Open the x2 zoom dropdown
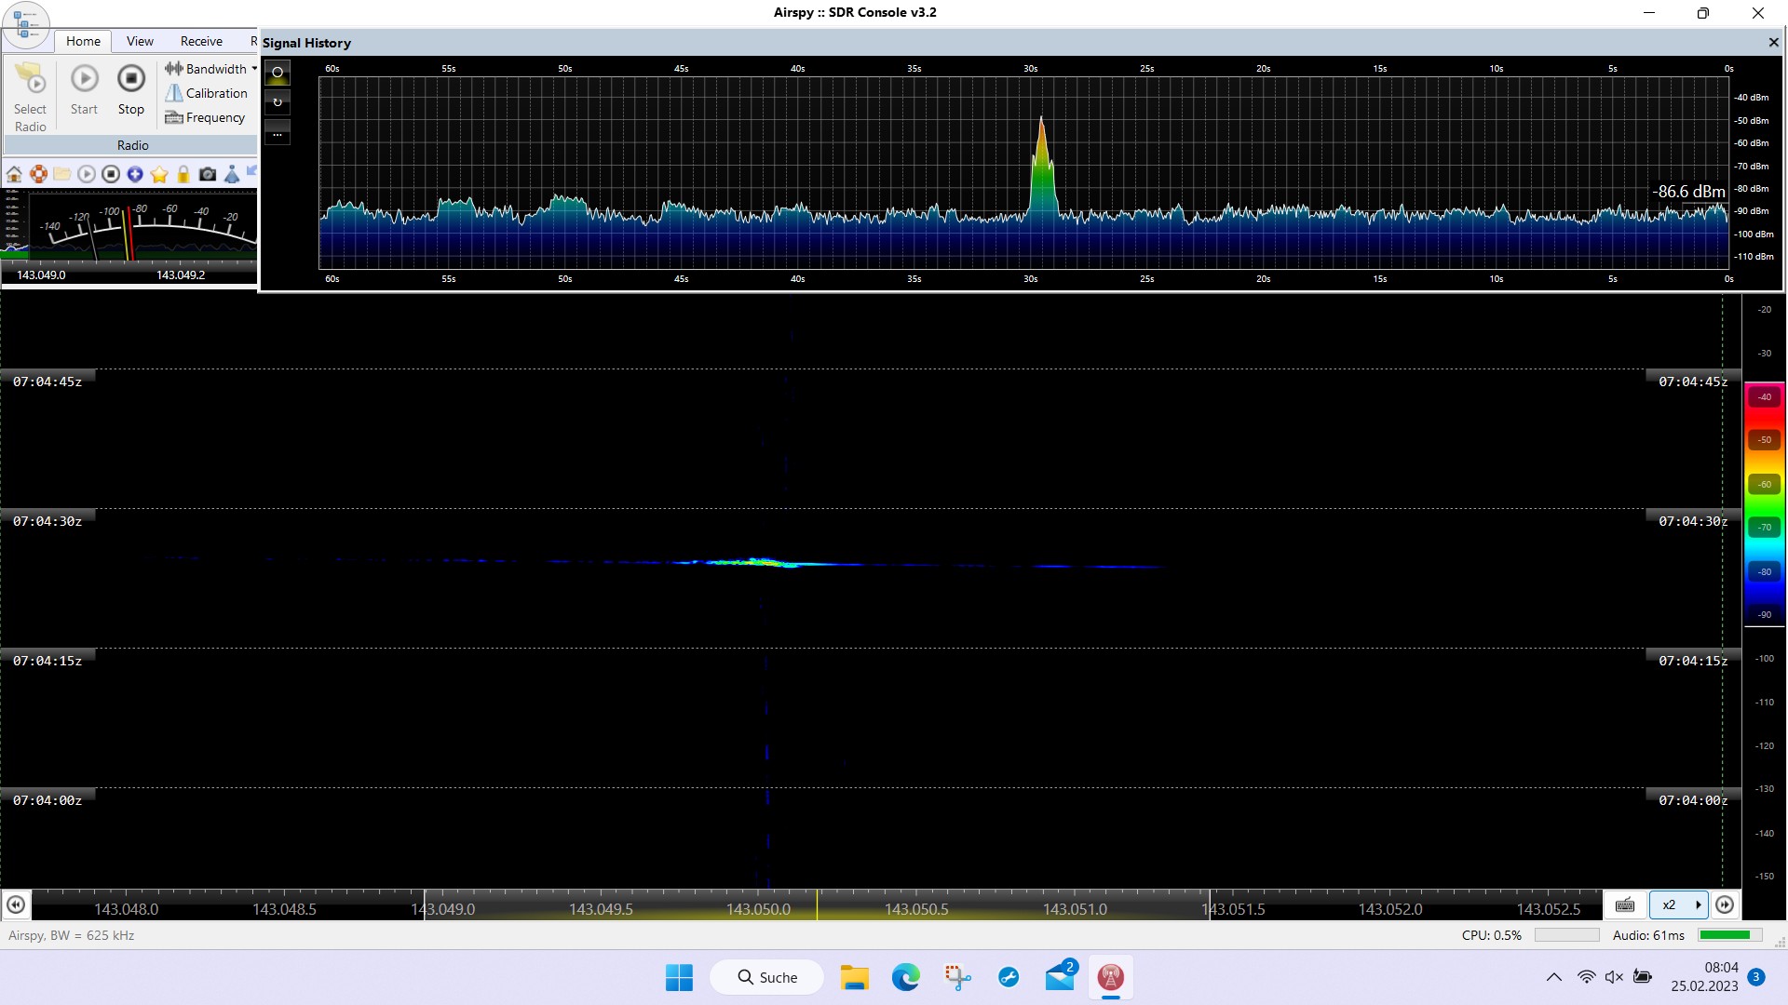 coord(1678,904)
